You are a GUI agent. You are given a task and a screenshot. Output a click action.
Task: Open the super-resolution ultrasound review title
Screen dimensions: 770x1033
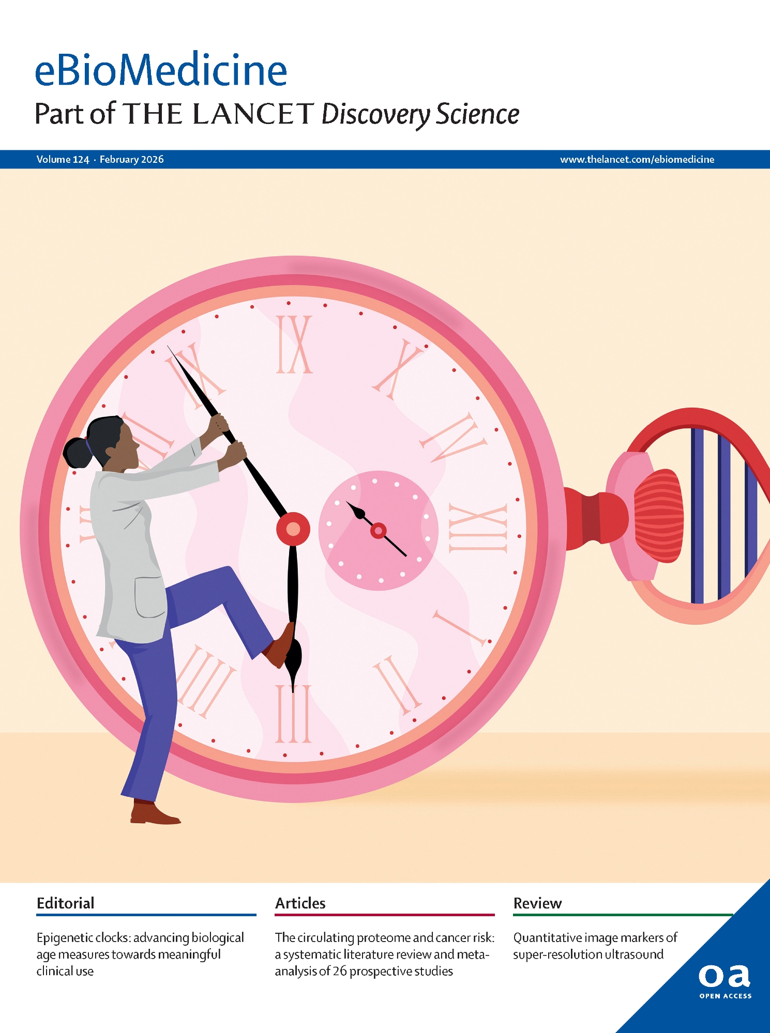pyautogui.click(x=595, y=946)
